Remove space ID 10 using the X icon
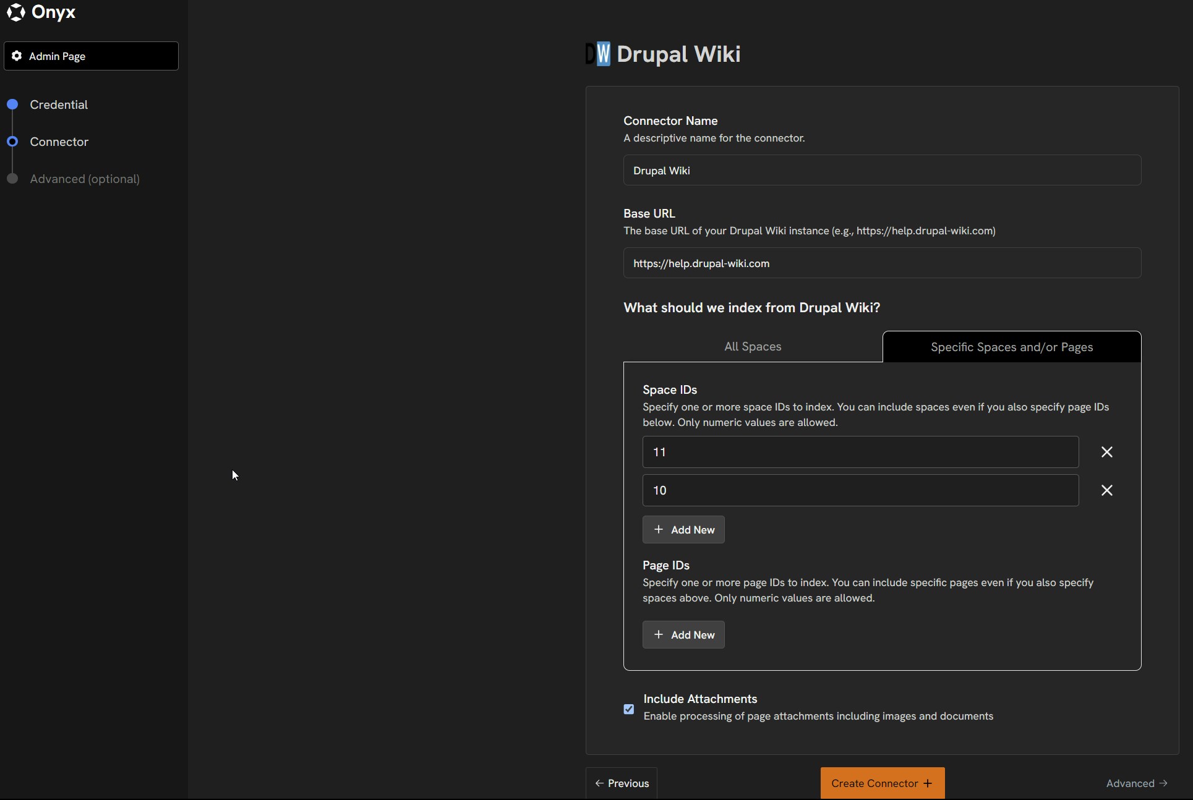This screenshot has height=800, width=1193. 1106,490
